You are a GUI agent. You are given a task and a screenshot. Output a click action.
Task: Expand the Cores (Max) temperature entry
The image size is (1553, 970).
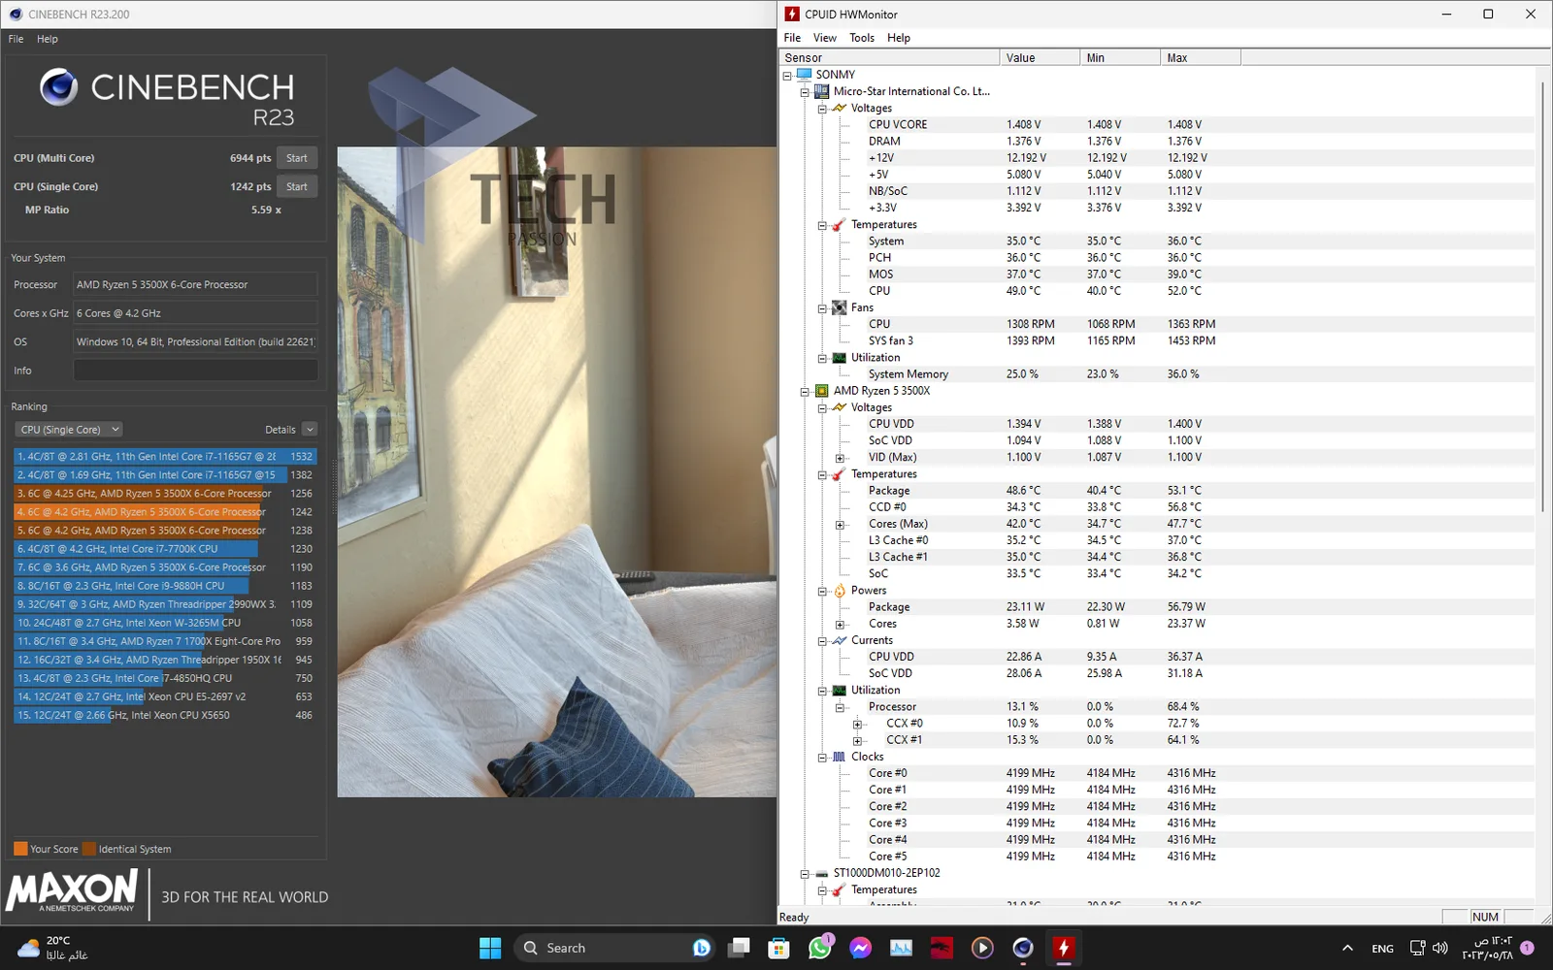click(840, 525)
